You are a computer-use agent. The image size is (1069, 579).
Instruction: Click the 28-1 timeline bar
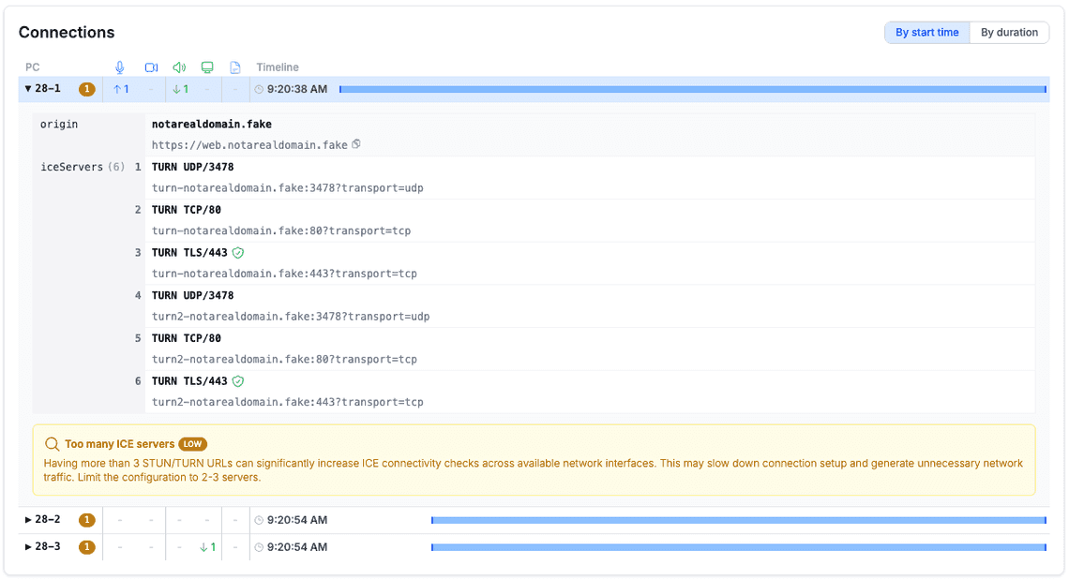point(692,90)
